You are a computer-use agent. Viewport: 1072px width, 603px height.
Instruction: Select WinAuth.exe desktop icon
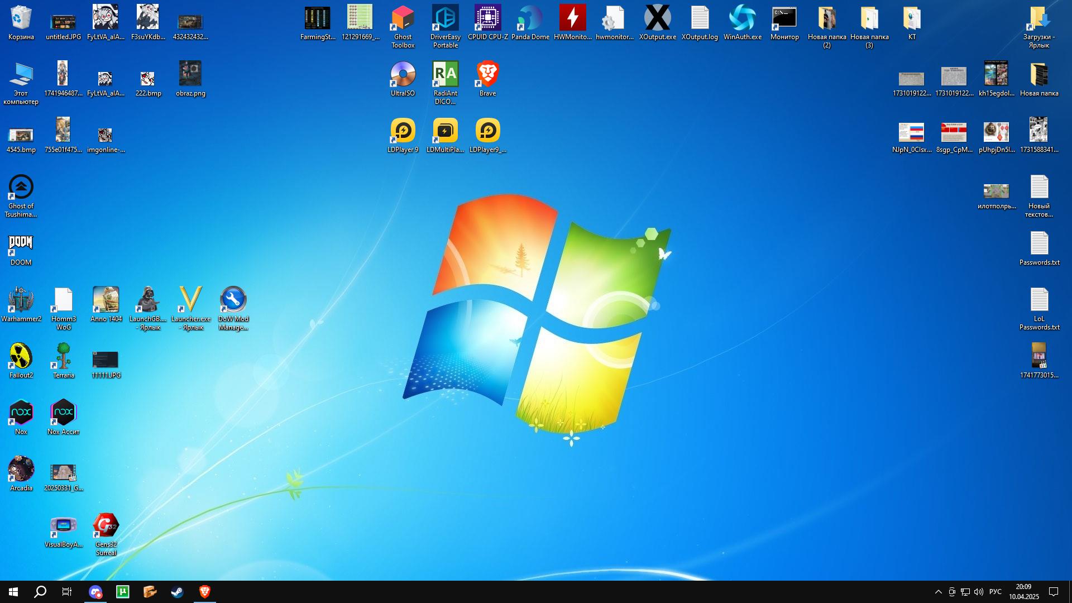click(x=742, y=23)
